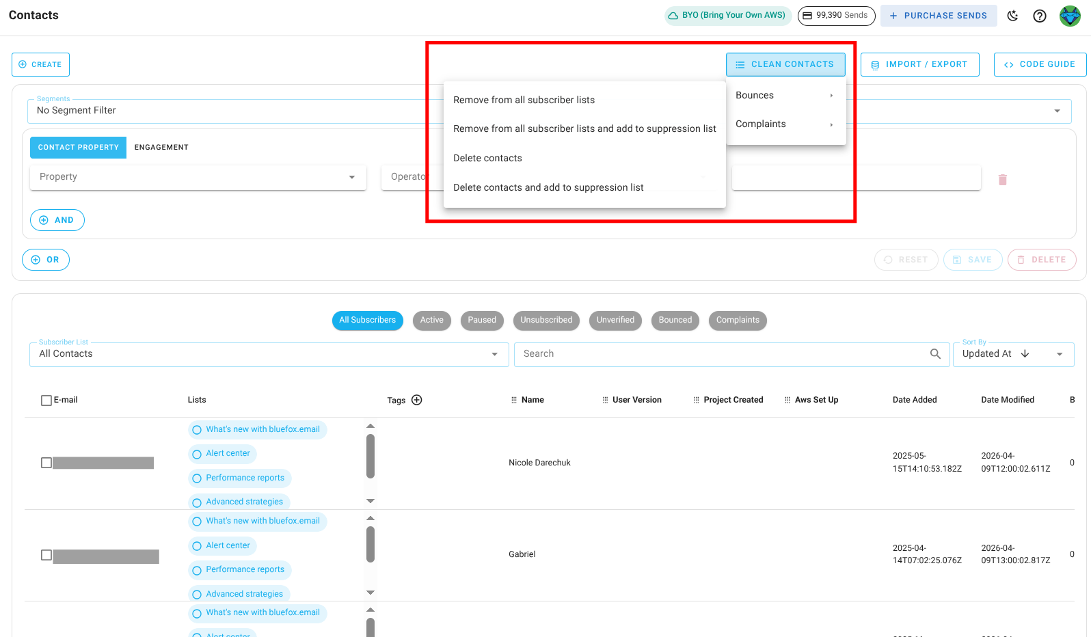Viewport: 1091px width, 637px height.
Task: Click the Purchase Sends button
Action: coord(939,15)
